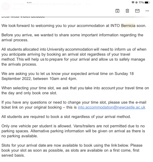Viewport: 153px width, 162px height.
Task: Tap the paragraph about Vans/trailers not permitted
Action: pyautogui.click(x=73, y=131)
